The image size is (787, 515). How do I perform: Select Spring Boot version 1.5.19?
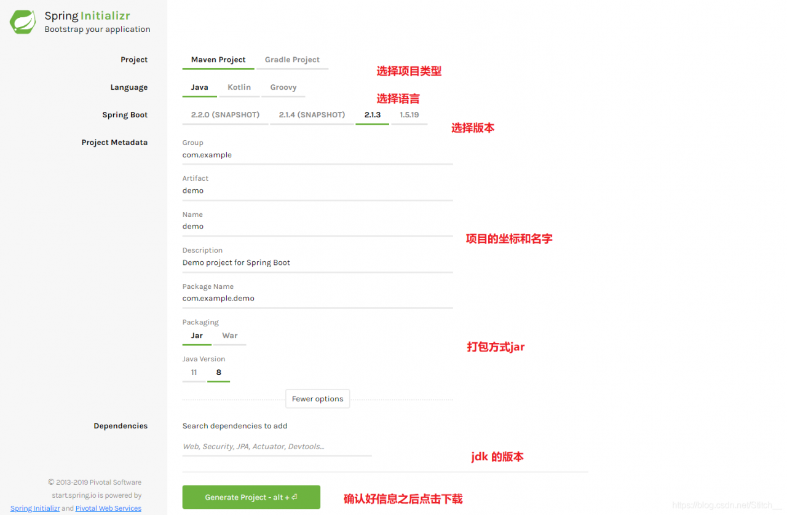pyautogui.click(x=409, y=115)
